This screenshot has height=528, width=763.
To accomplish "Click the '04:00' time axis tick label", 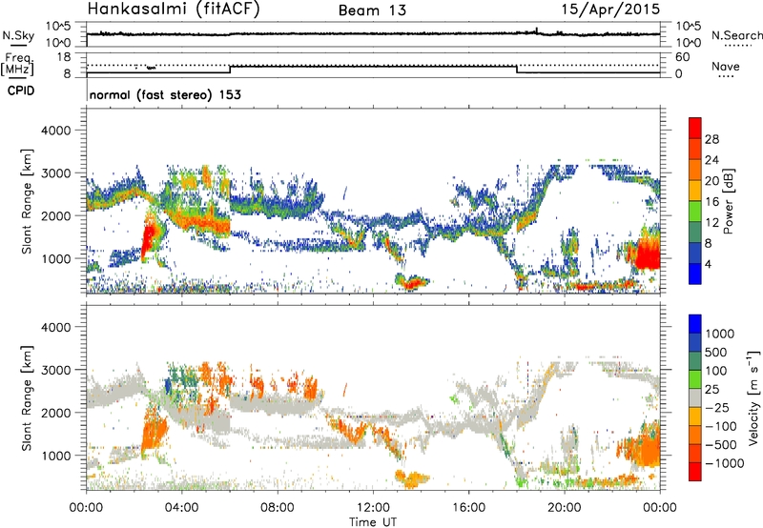I will (182, 508).
